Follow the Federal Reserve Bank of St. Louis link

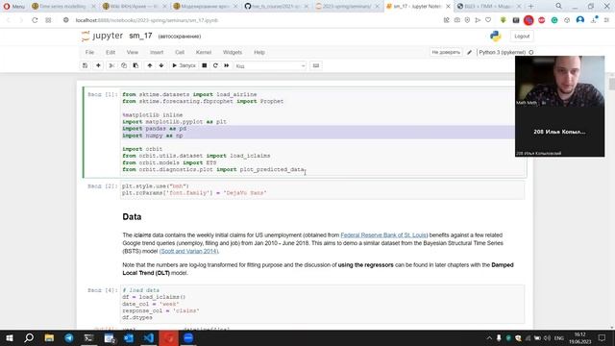click(383, 235)
